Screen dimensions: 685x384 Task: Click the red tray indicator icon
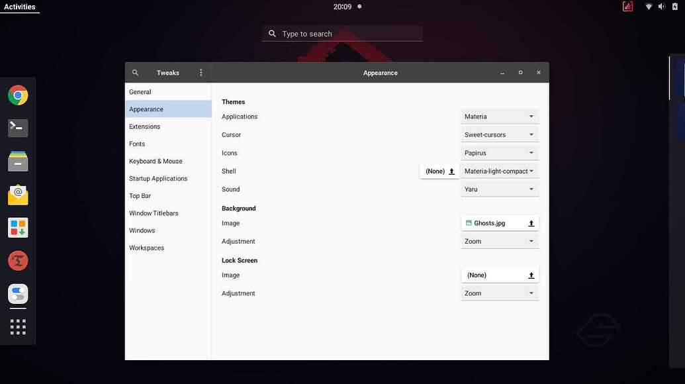point(628,7)
